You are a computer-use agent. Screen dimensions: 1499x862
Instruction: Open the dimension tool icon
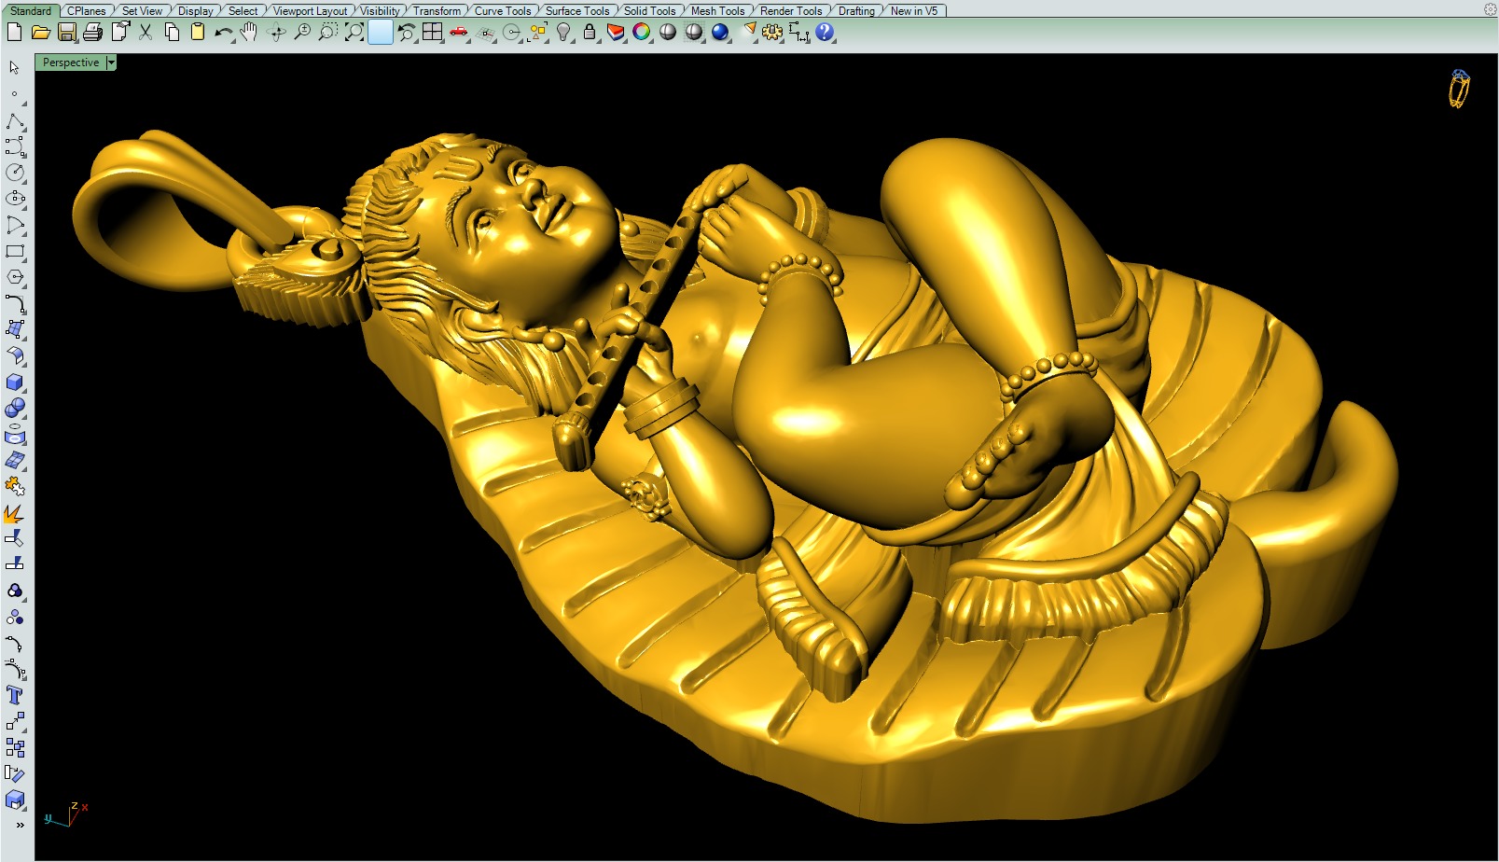798,32
